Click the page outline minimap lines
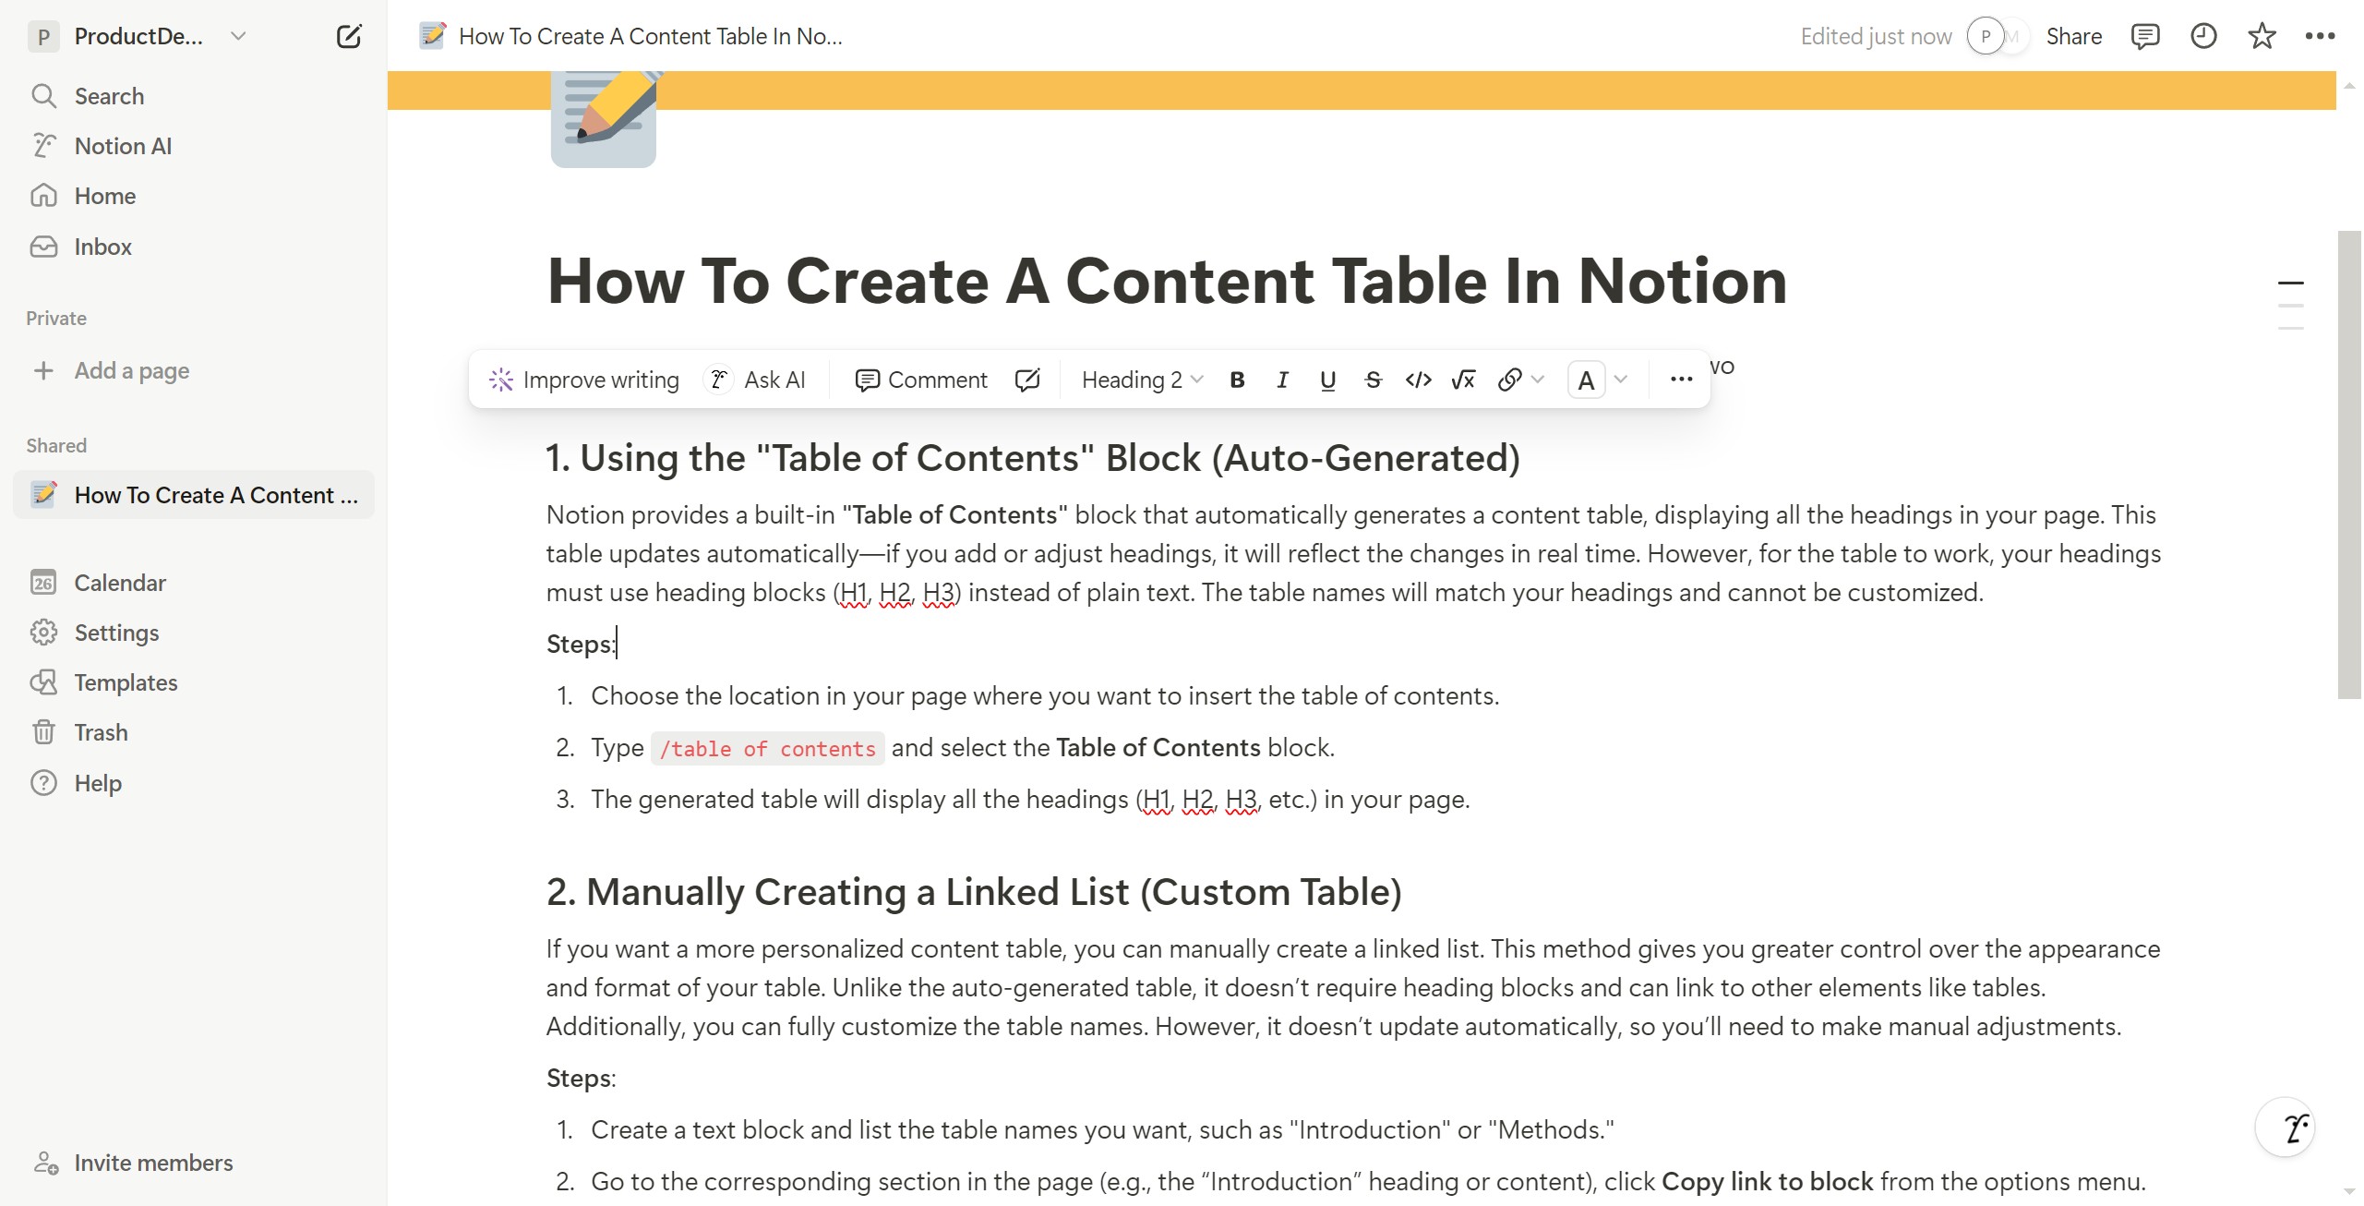The image size is (2364, 1206). 2290,305
